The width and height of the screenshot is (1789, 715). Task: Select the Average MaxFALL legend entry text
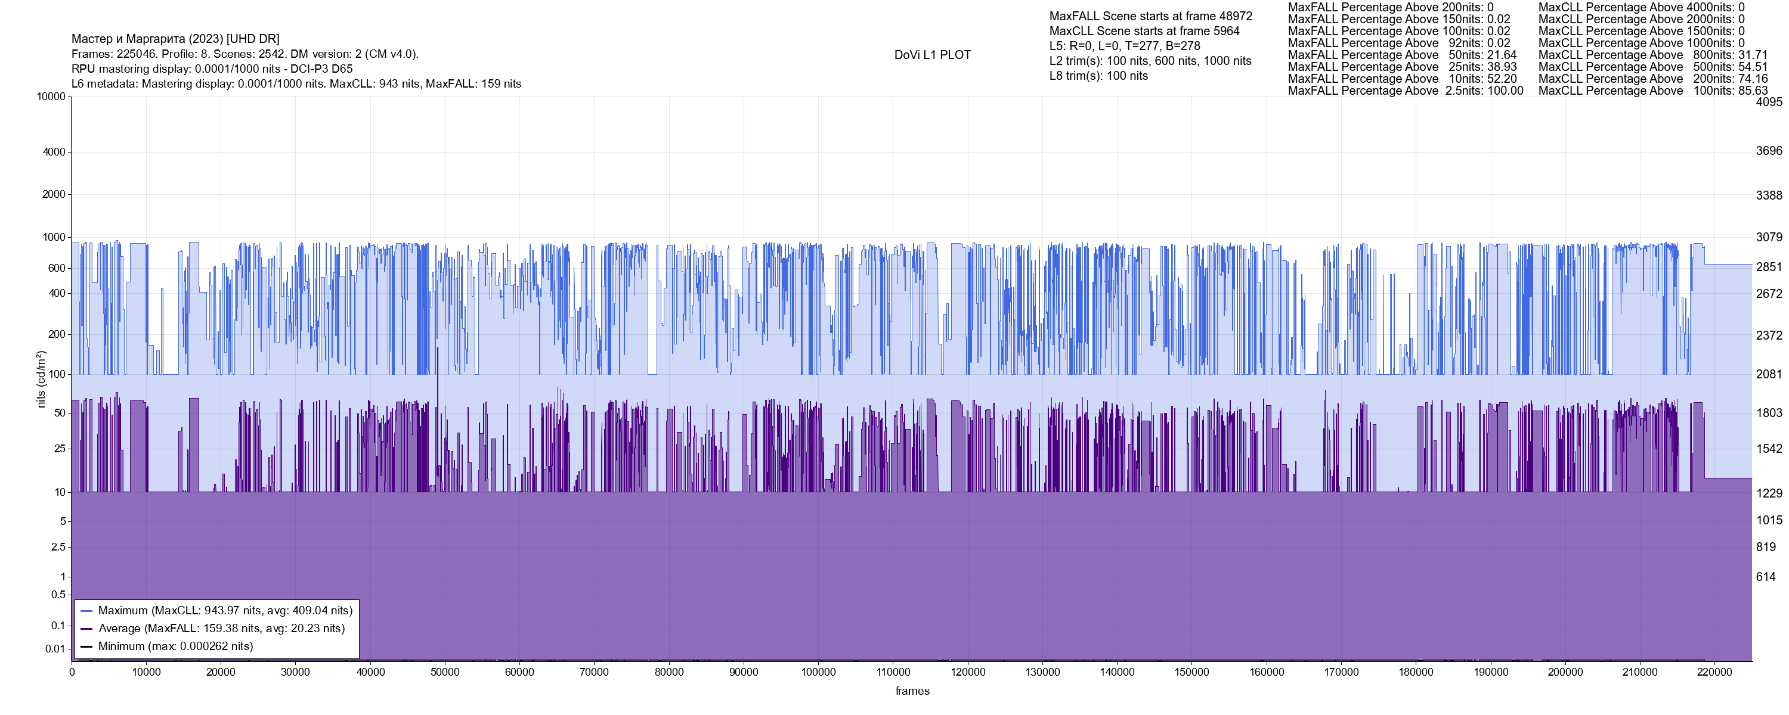(222, 629)
